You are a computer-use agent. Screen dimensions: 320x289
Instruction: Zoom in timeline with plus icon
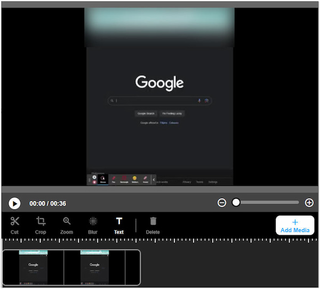click(x=309, y=202)
